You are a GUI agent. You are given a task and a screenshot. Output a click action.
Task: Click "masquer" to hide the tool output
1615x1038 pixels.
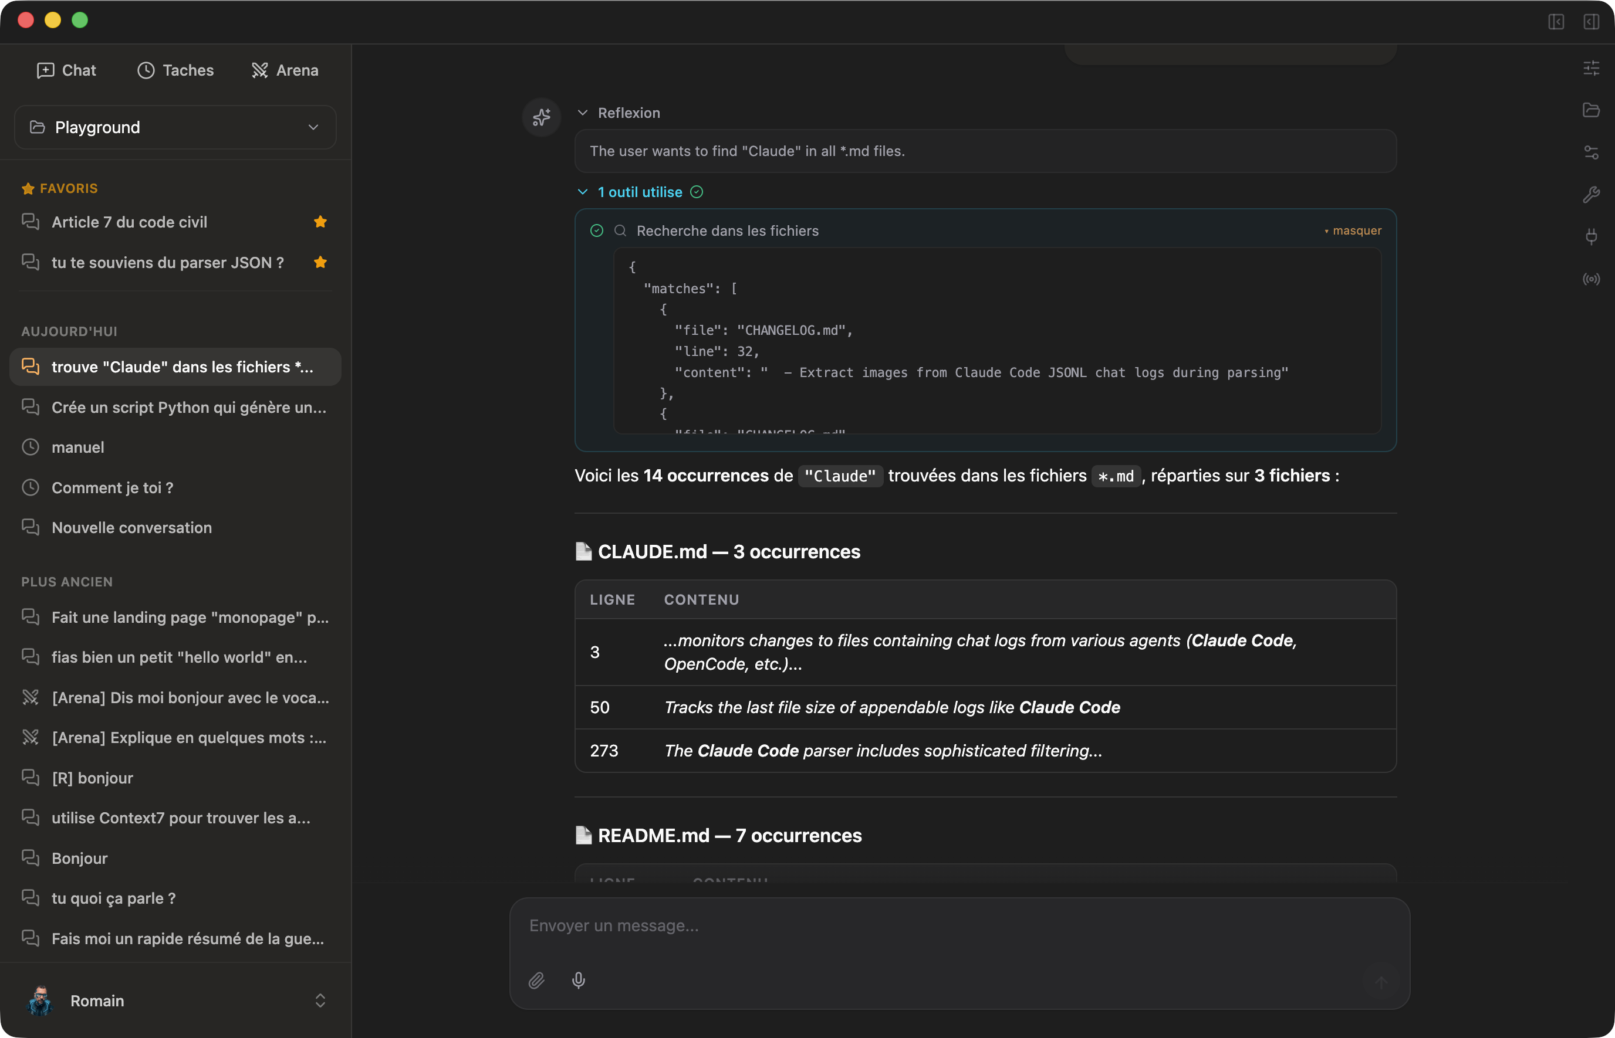1357,230
